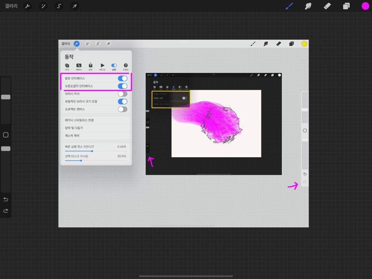Click the lower slider handle in light right-hand sidebar

[305, 140]
